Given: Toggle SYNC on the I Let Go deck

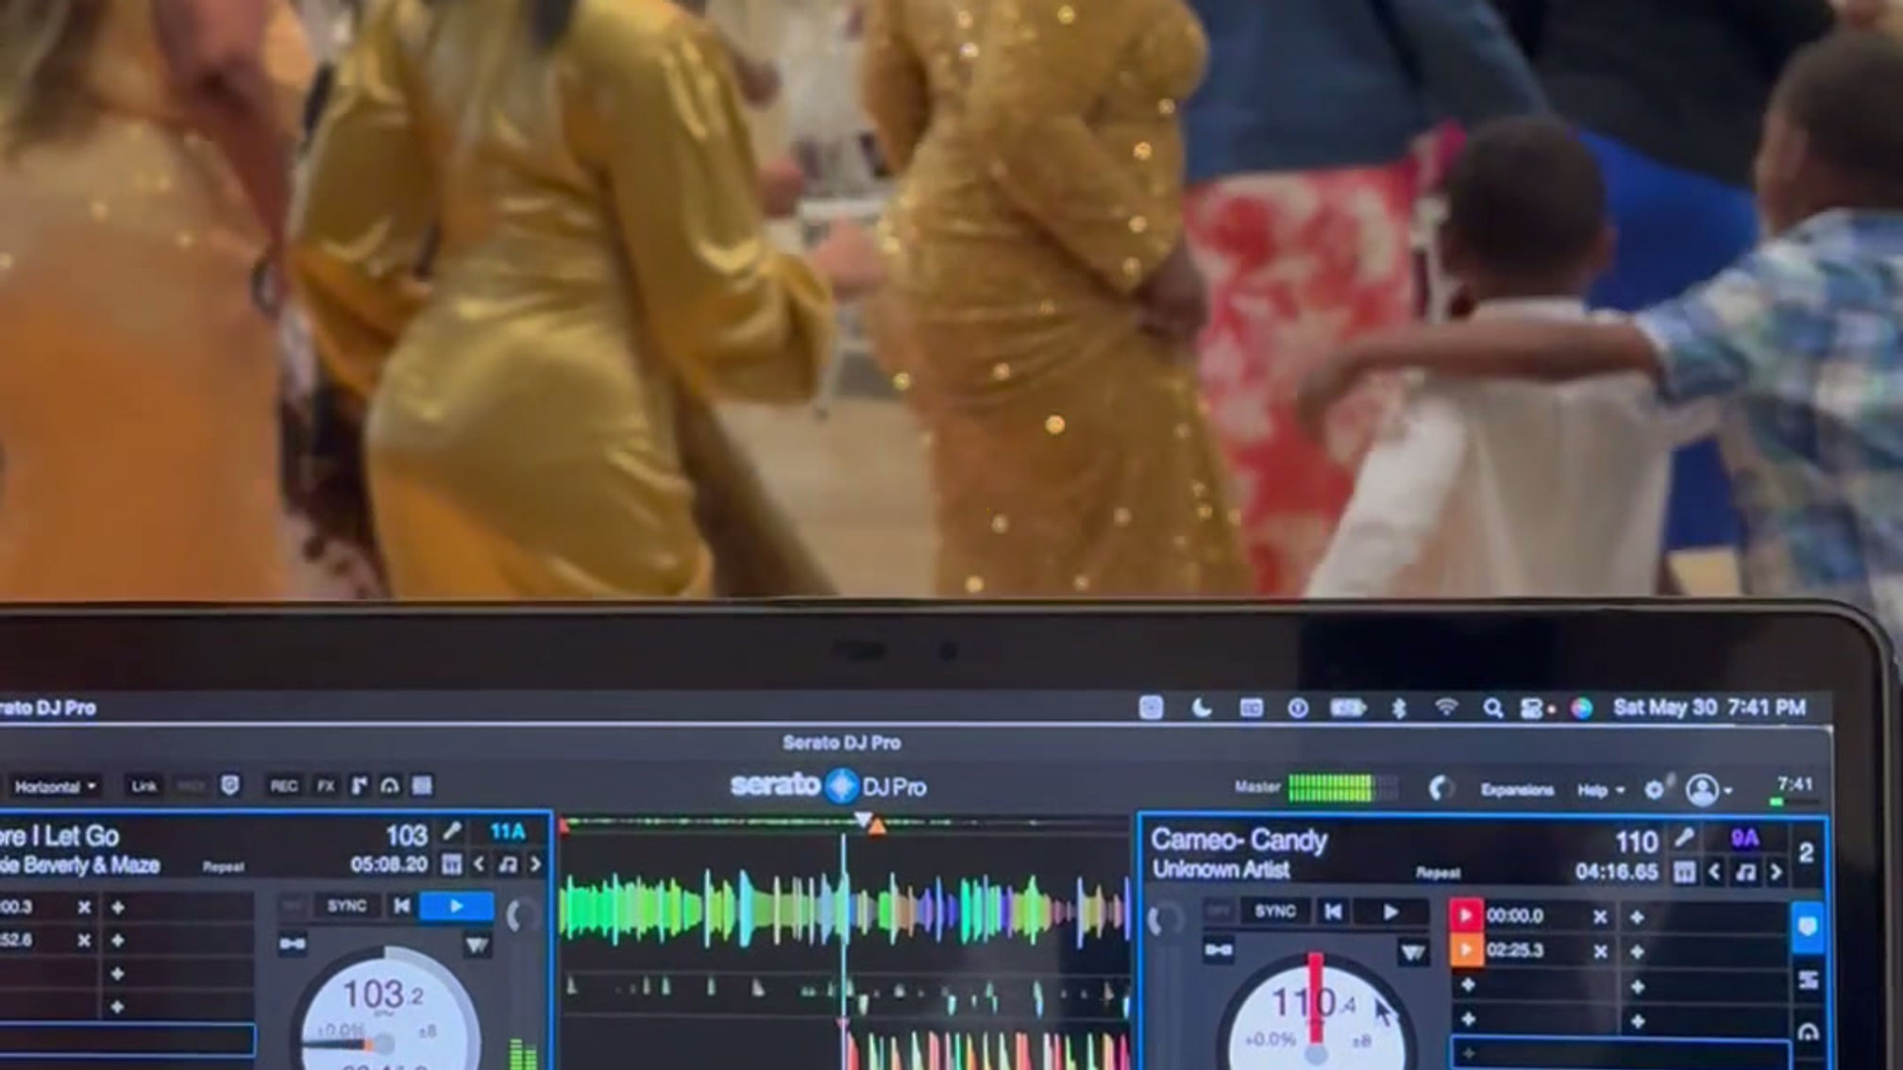Looking at the screenshot, I should tap(346, 906).
